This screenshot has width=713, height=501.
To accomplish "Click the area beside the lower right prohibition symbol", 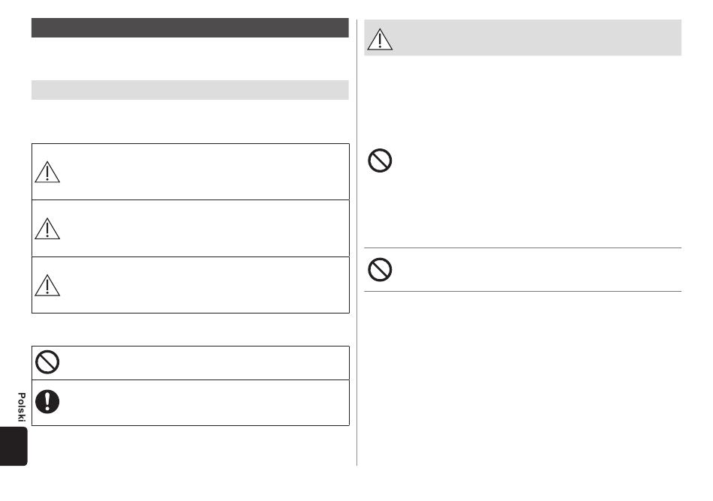I will 533,269.
